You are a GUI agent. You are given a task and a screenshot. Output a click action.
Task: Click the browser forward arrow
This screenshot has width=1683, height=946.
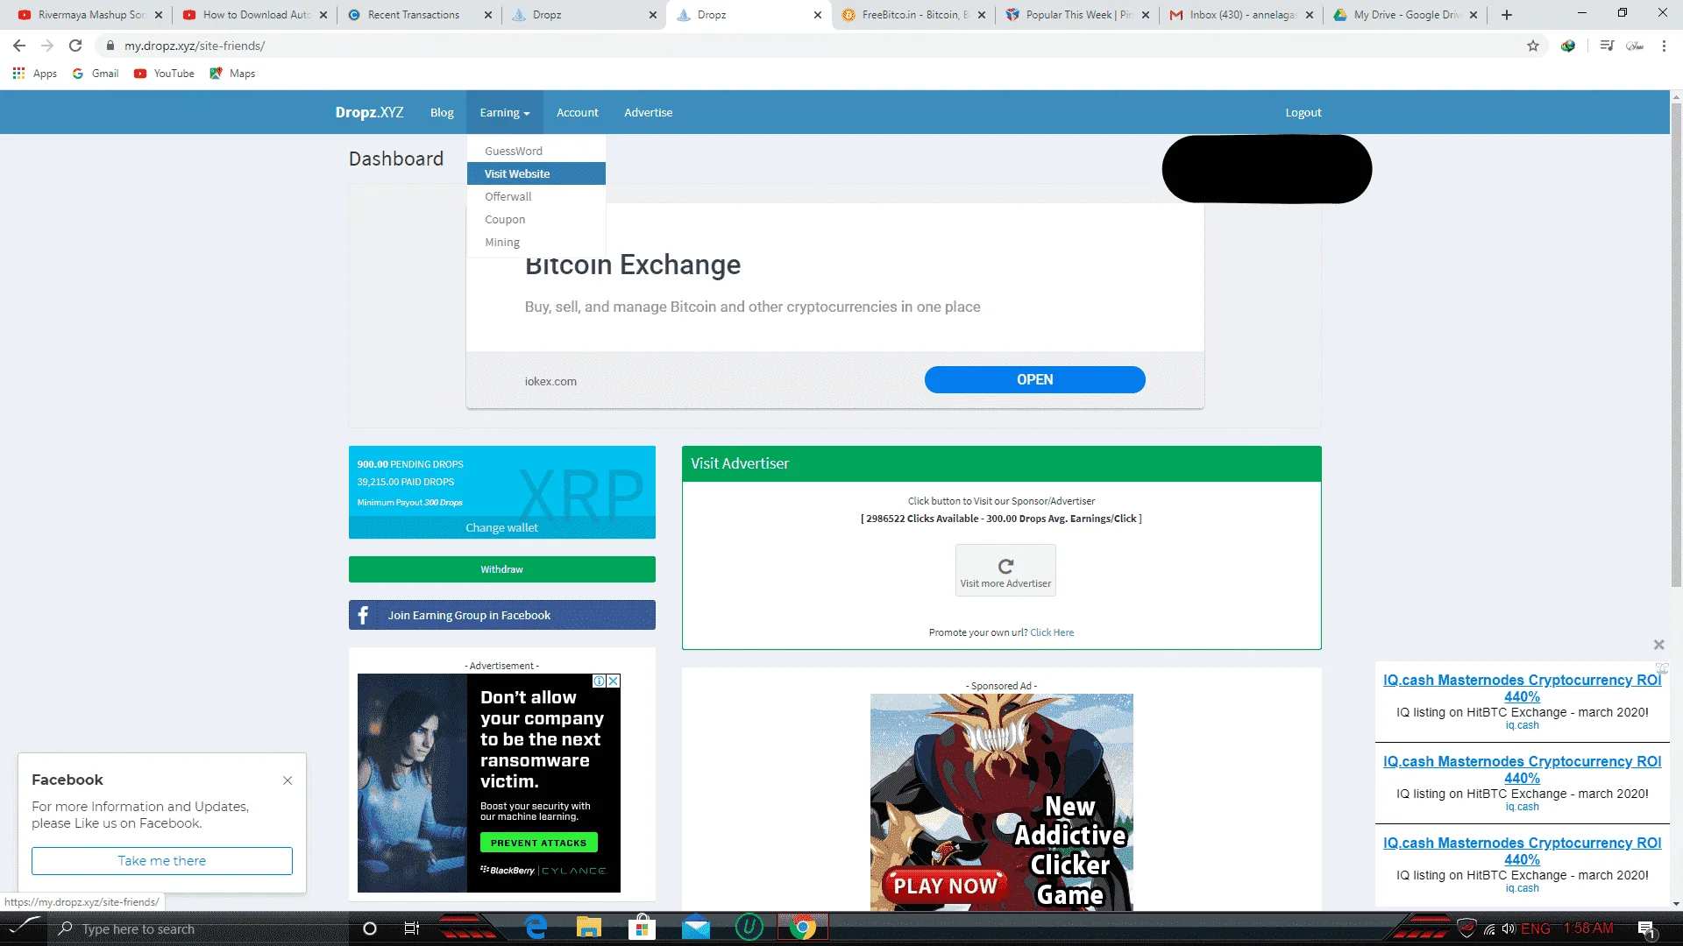(x=47, y=46)
